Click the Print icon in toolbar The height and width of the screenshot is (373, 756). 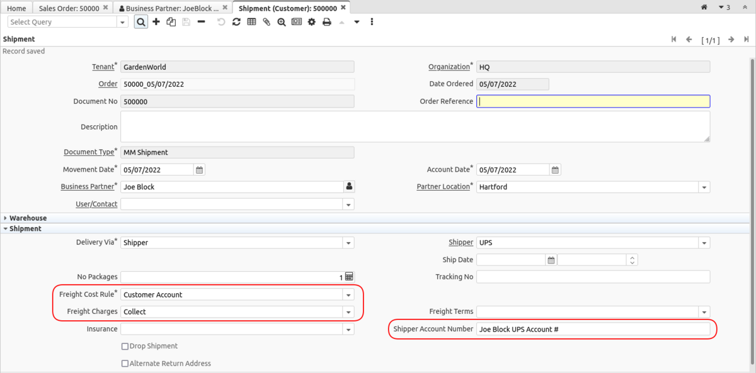[326, 22]
